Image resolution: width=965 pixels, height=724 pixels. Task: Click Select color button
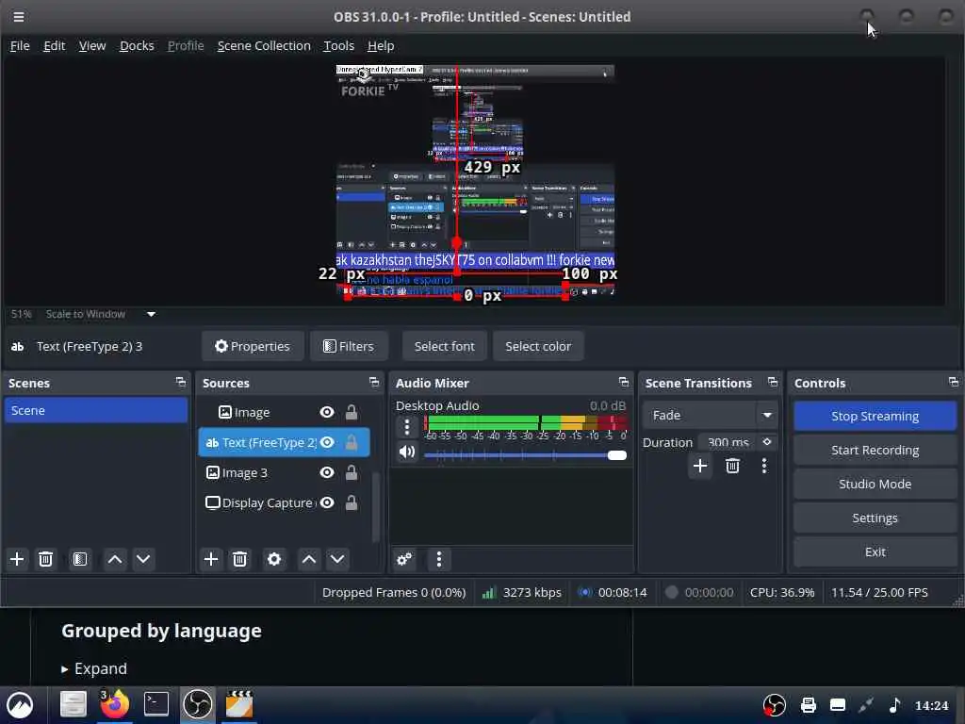coord(538,346)
